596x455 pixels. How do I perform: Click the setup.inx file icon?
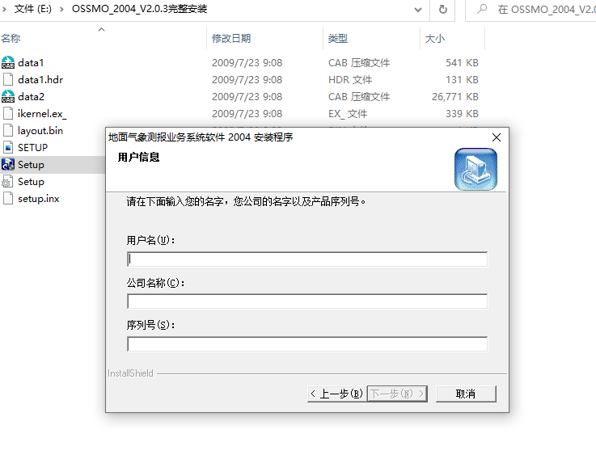(8, 199)
